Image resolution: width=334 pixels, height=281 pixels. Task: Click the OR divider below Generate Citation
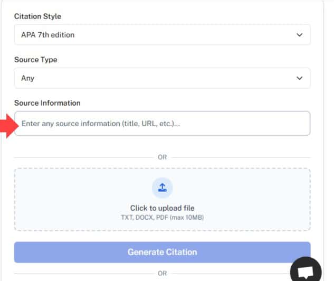163,274
